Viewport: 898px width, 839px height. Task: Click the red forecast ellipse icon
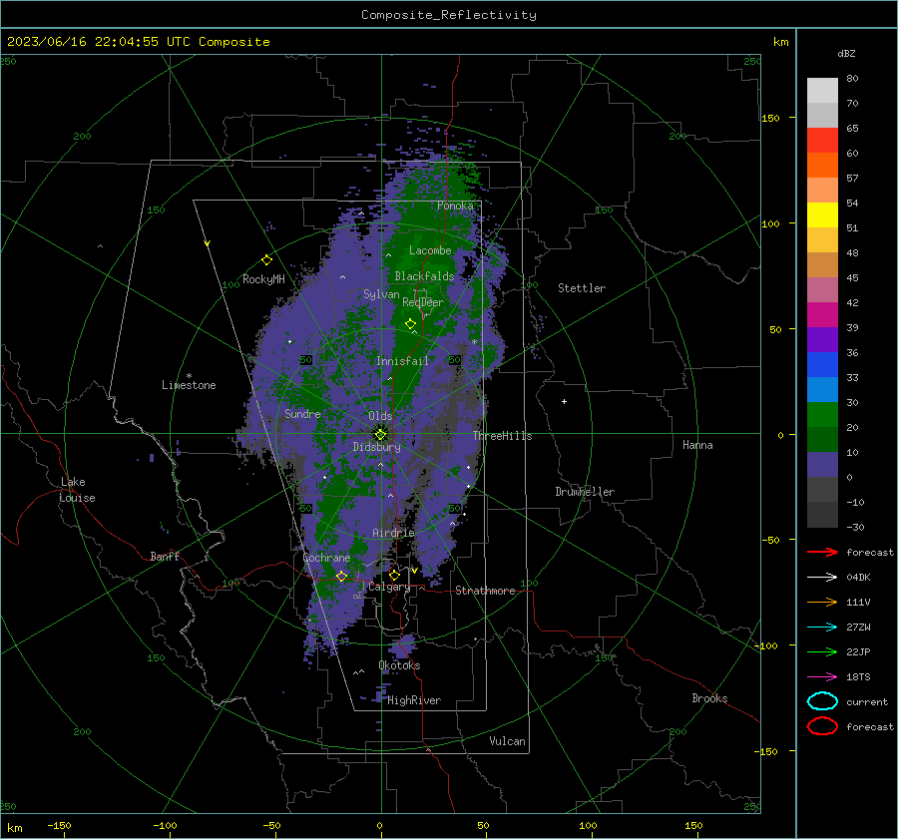click(822, 726)
